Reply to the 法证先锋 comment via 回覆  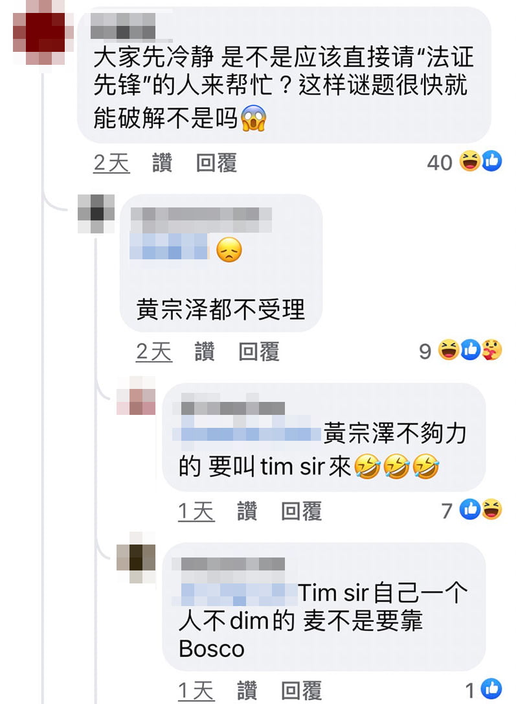(x=216, y=163)
